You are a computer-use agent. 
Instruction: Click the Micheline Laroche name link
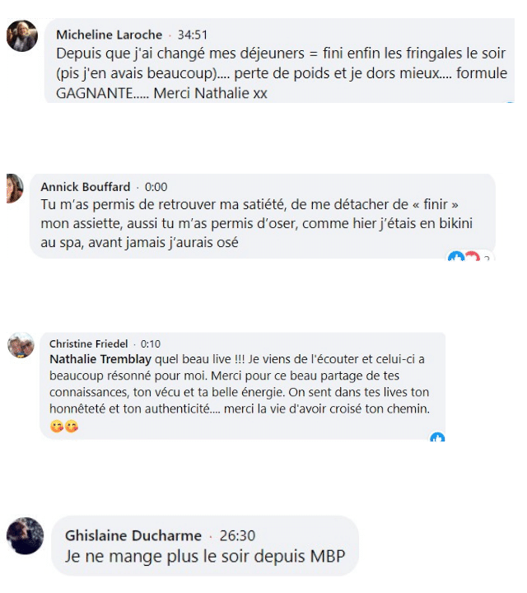click(x=110, y=35)
